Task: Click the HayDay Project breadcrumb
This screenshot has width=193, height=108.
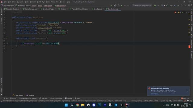Action: (7, 5)
